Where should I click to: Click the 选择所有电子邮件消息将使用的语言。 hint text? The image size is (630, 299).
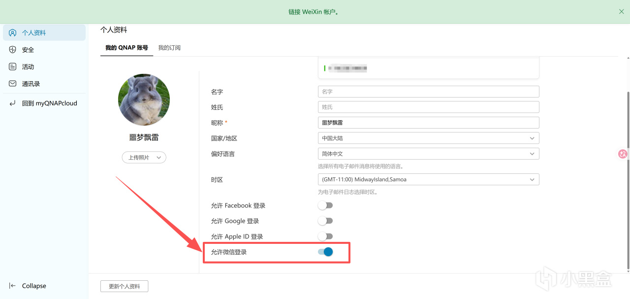[361, 166]
